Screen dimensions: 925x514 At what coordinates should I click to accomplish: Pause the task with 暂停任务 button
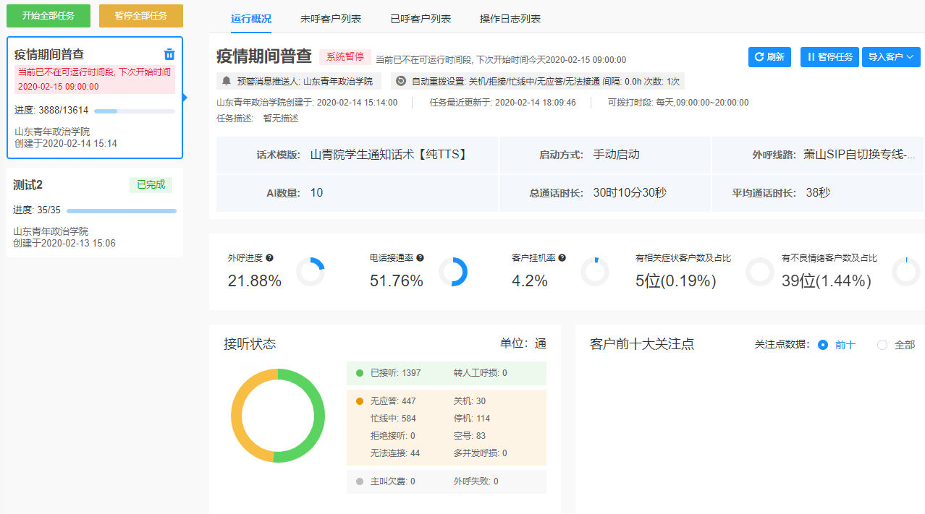(829, 57)
